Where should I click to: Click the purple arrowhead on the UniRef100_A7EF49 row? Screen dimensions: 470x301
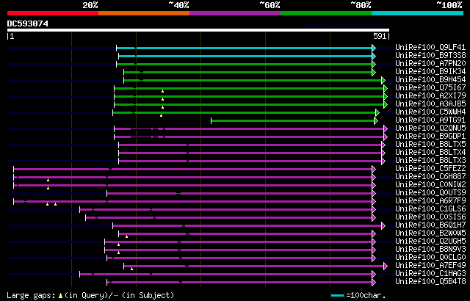coord(386,266)
